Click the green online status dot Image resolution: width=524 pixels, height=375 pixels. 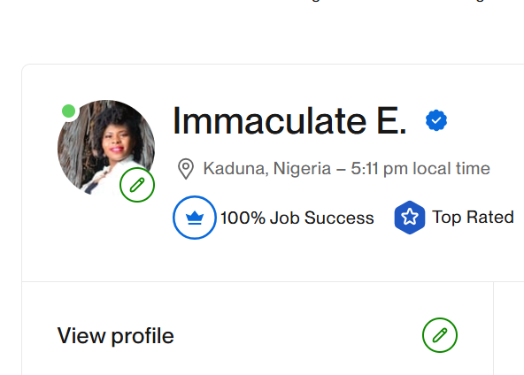click(x=69, y=111)
